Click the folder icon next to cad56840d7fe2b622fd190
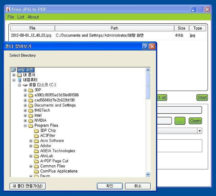 [x=31, y=100]
